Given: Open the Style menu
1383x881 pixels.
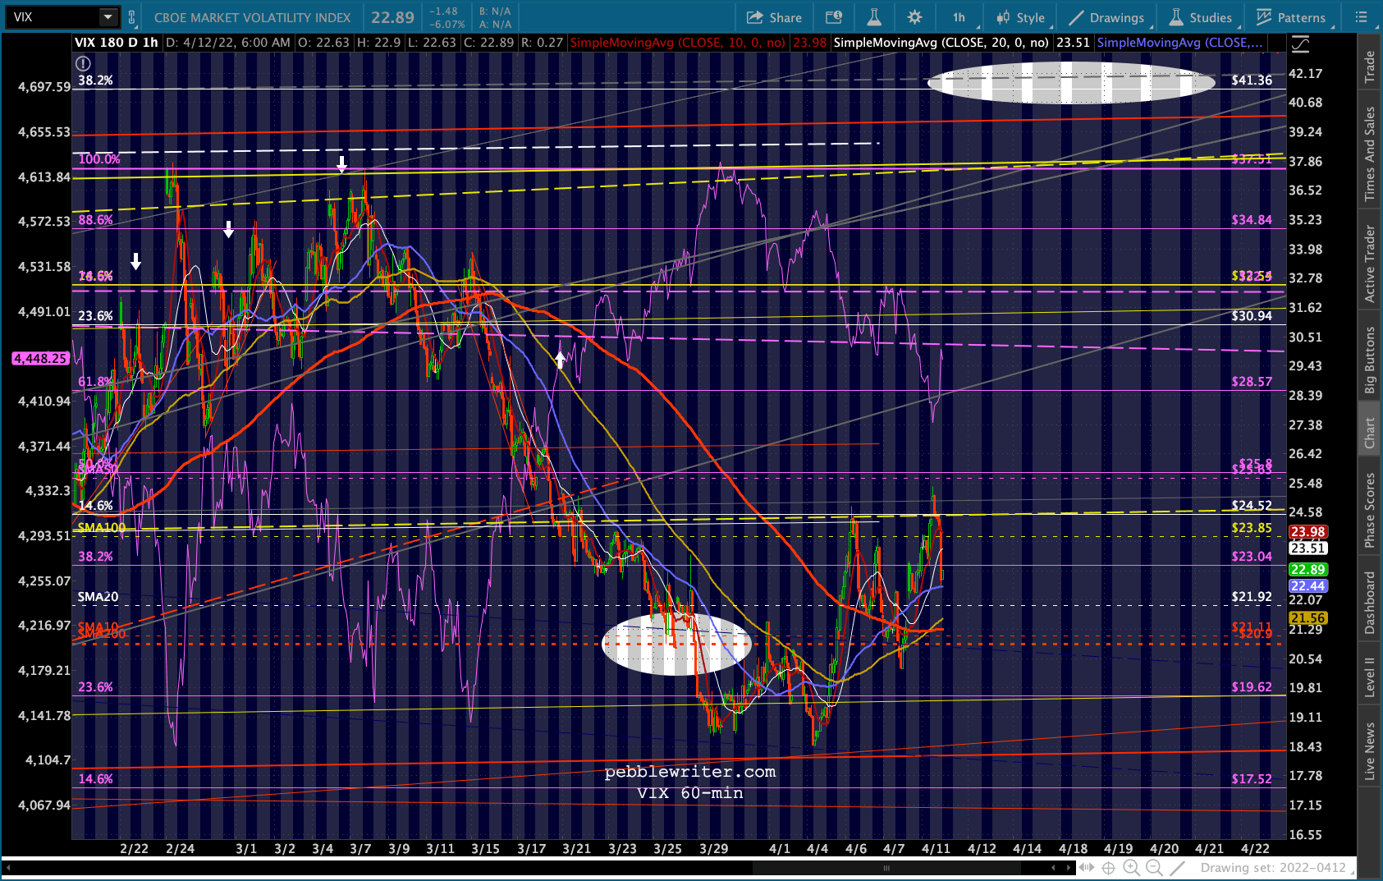Looking at the screenshot, I should (x=1020, y=17).
